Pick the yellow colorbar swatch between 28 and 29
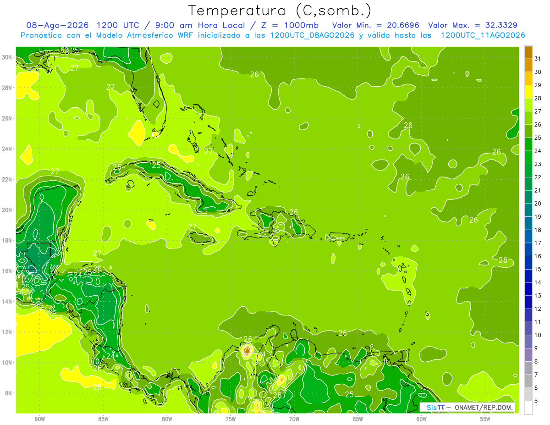This screenshot has height=425, width=550. (528, 92)
